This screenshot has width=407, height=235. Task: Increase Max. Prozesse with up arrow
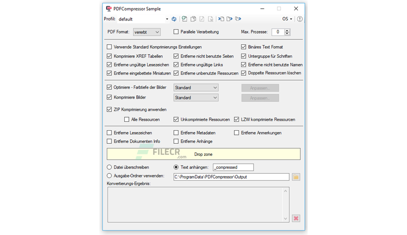[287, 30]
